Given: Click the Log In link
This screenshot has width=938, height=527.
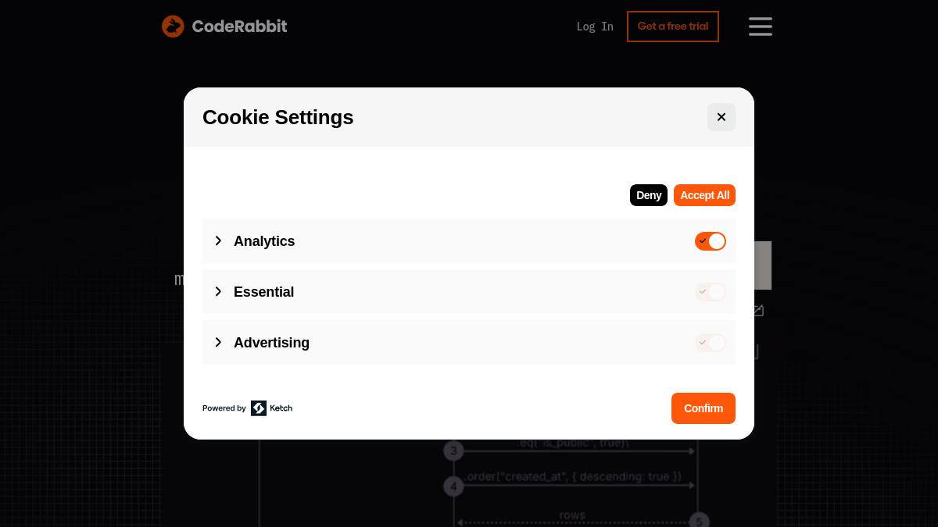Looking at the screenshot, I should (594, 26).
